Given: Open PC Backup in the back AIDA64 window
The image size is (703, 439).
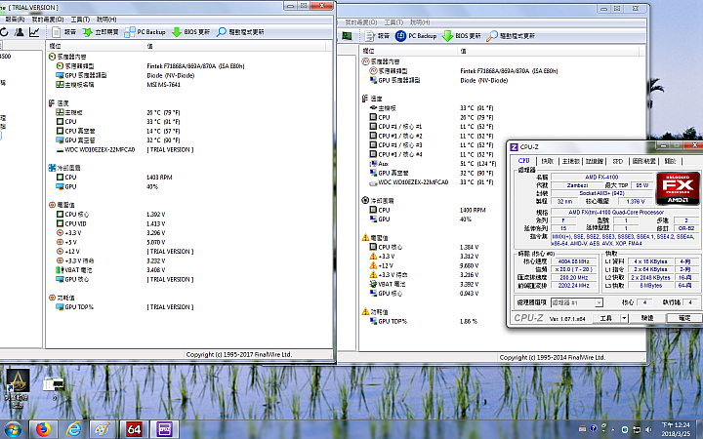Looking at the screenshot, I should point(416,36).
